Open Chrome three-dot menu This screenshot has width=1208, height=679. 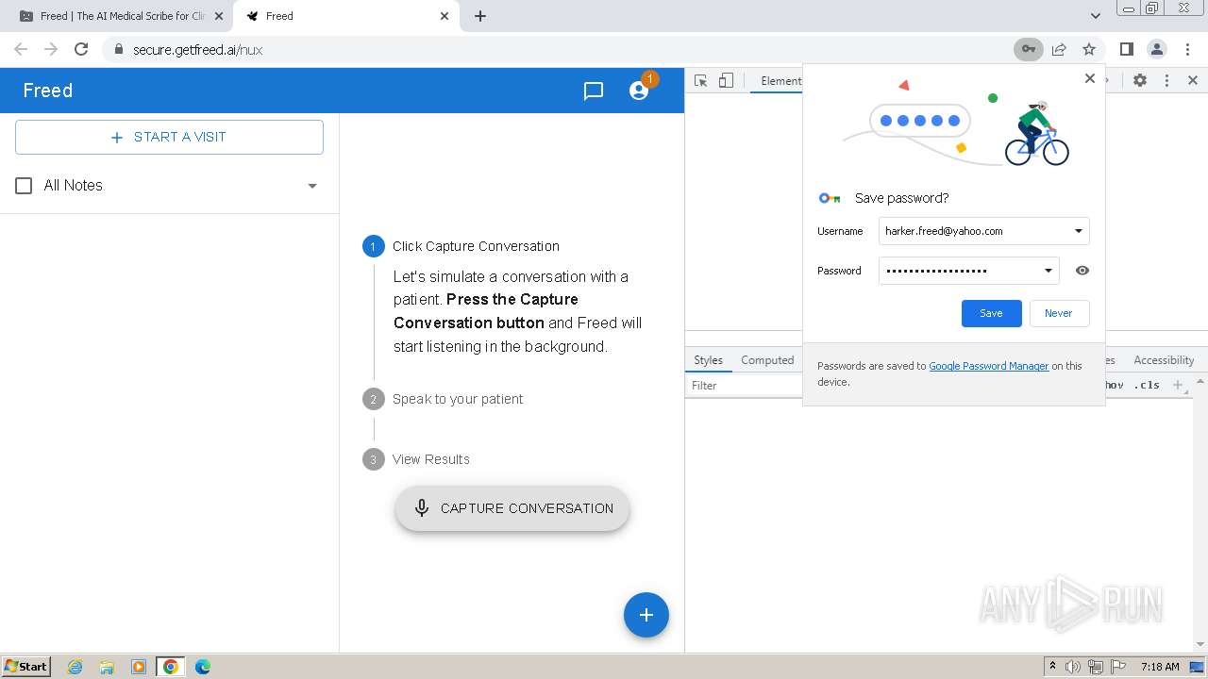tap(1187, 49)
